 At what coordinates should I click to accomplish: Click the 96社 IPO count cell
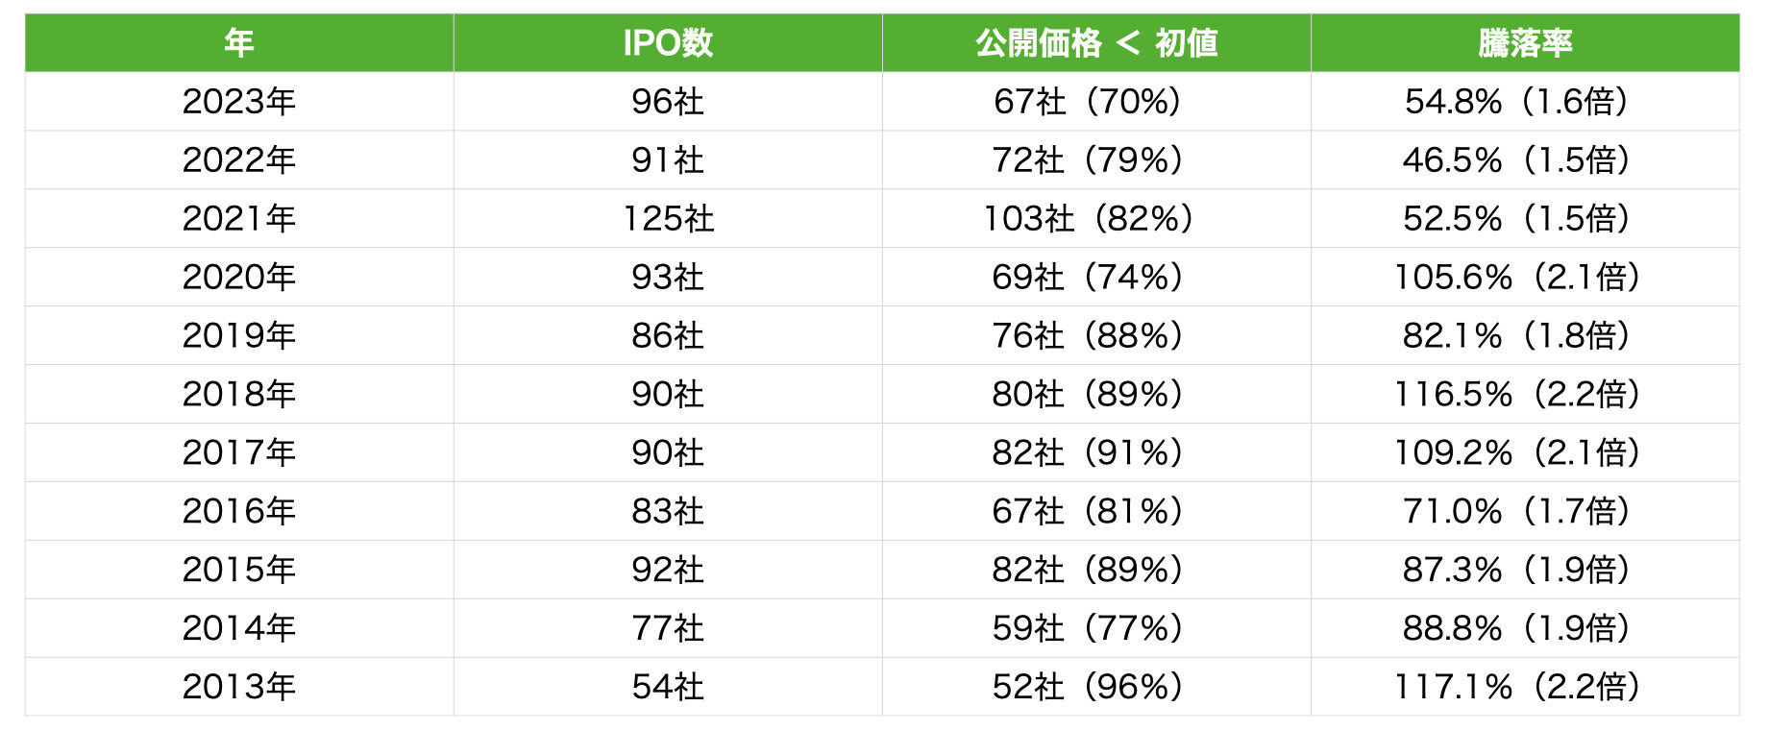[667, 102]
